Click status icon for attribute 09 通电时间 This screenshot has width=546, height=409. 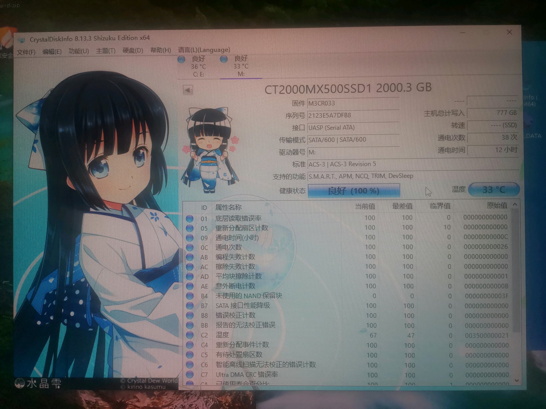click(189, 238)
